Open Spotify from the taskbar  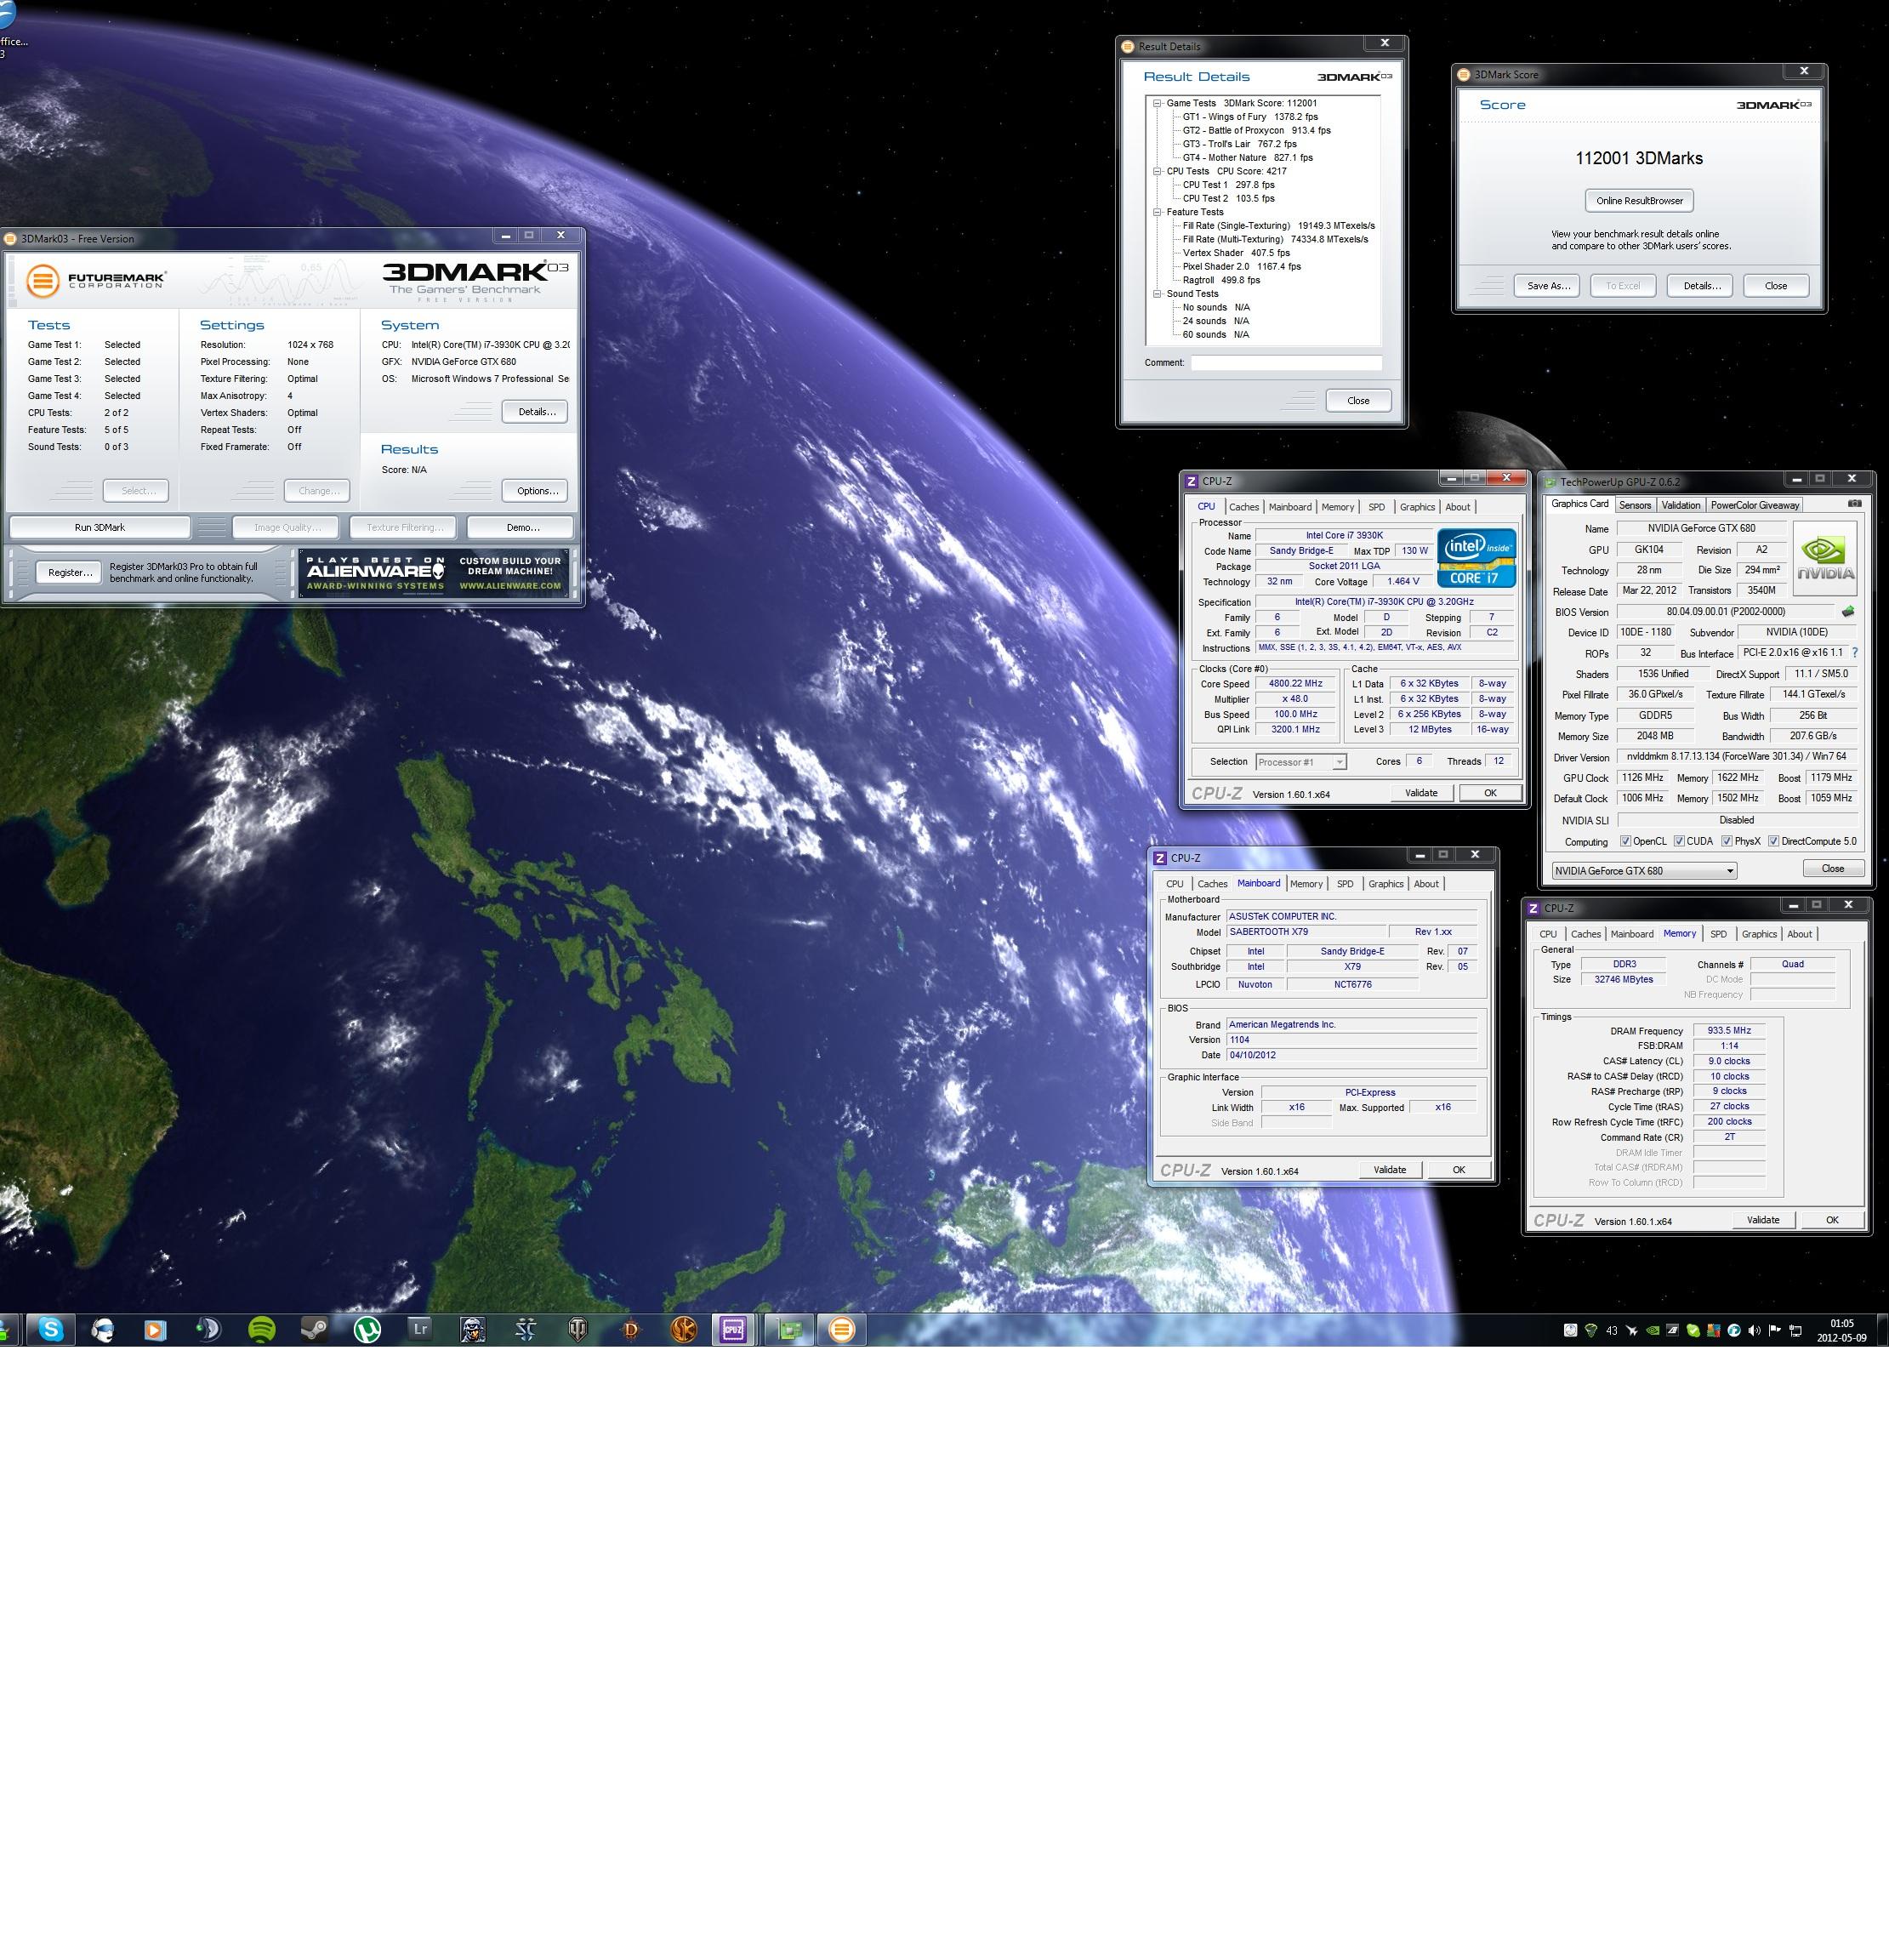[x=261, y=1329]
